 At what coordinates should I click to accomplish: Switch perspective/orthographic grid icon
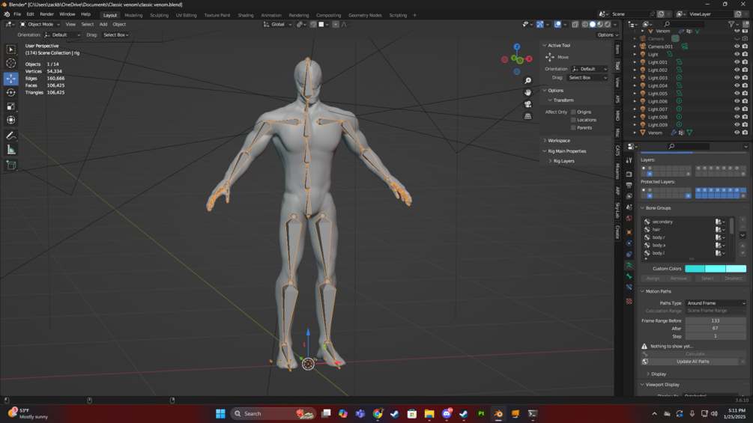coord(527,116)
